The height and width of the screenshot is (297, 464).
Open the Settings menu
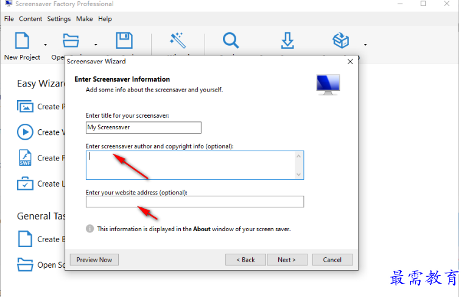[x=59, y=19]
